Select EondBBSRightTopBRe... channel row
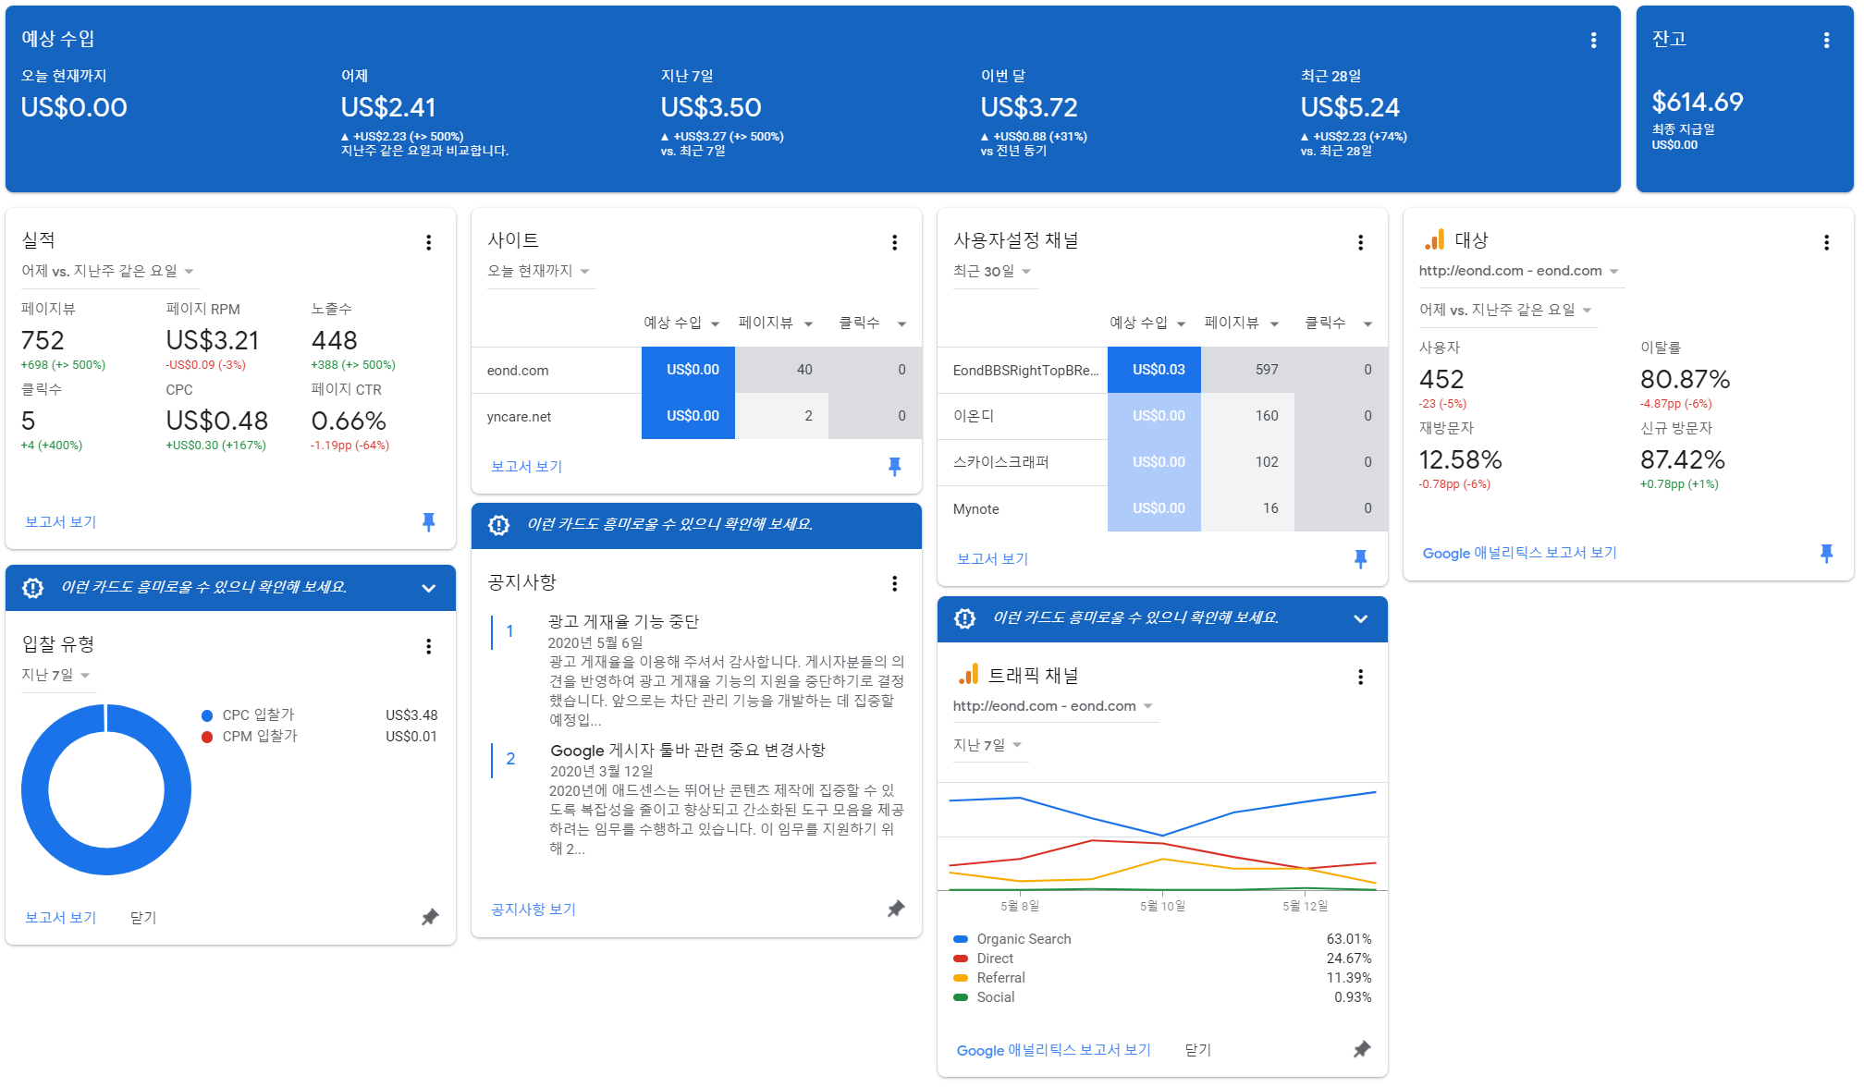1864x1087 pixels. pos(1162,370)
